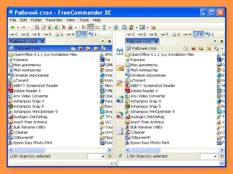Click the Copy files toolbar icon
Viewport: 233px width, 174px height.
coord(50,27)
